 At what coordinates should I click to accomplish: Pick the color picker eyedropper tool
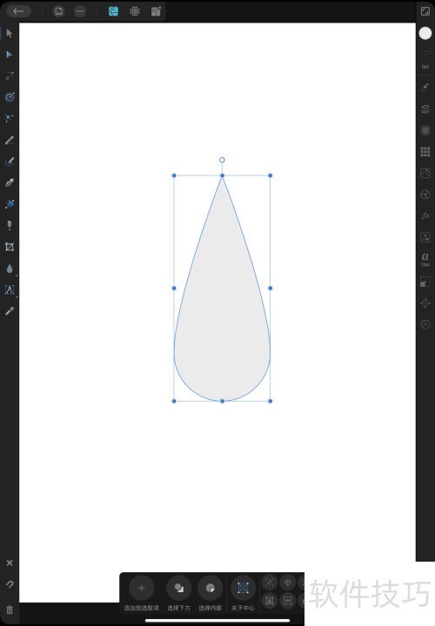[10, 311]
